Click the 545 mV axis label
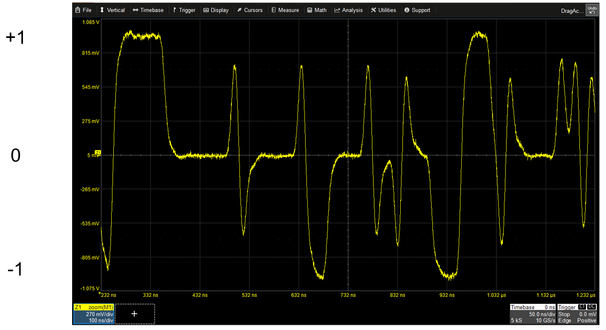Image resolution: width=606 pixels, height=330 pixels. [x=90, y=87]
